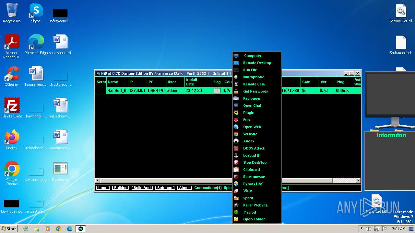Click the 127.0.0.1 IP cell
Image resolution: width=415 pixels, height=233 pixels.
coord(137,91)
